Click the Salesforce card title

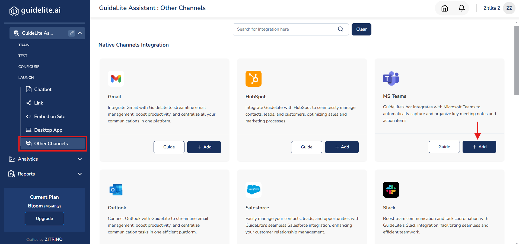point(257,208)
